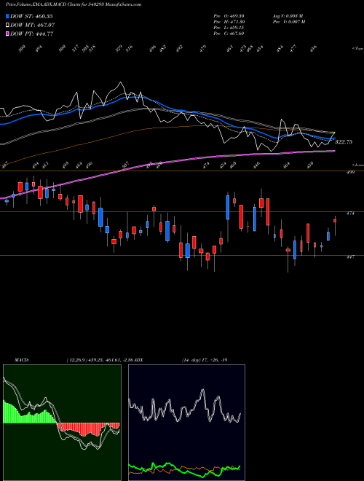This screenshot has width=364, height=481.
Task: Click the 447 price level axis label
Action: click(x=350, y=257)
